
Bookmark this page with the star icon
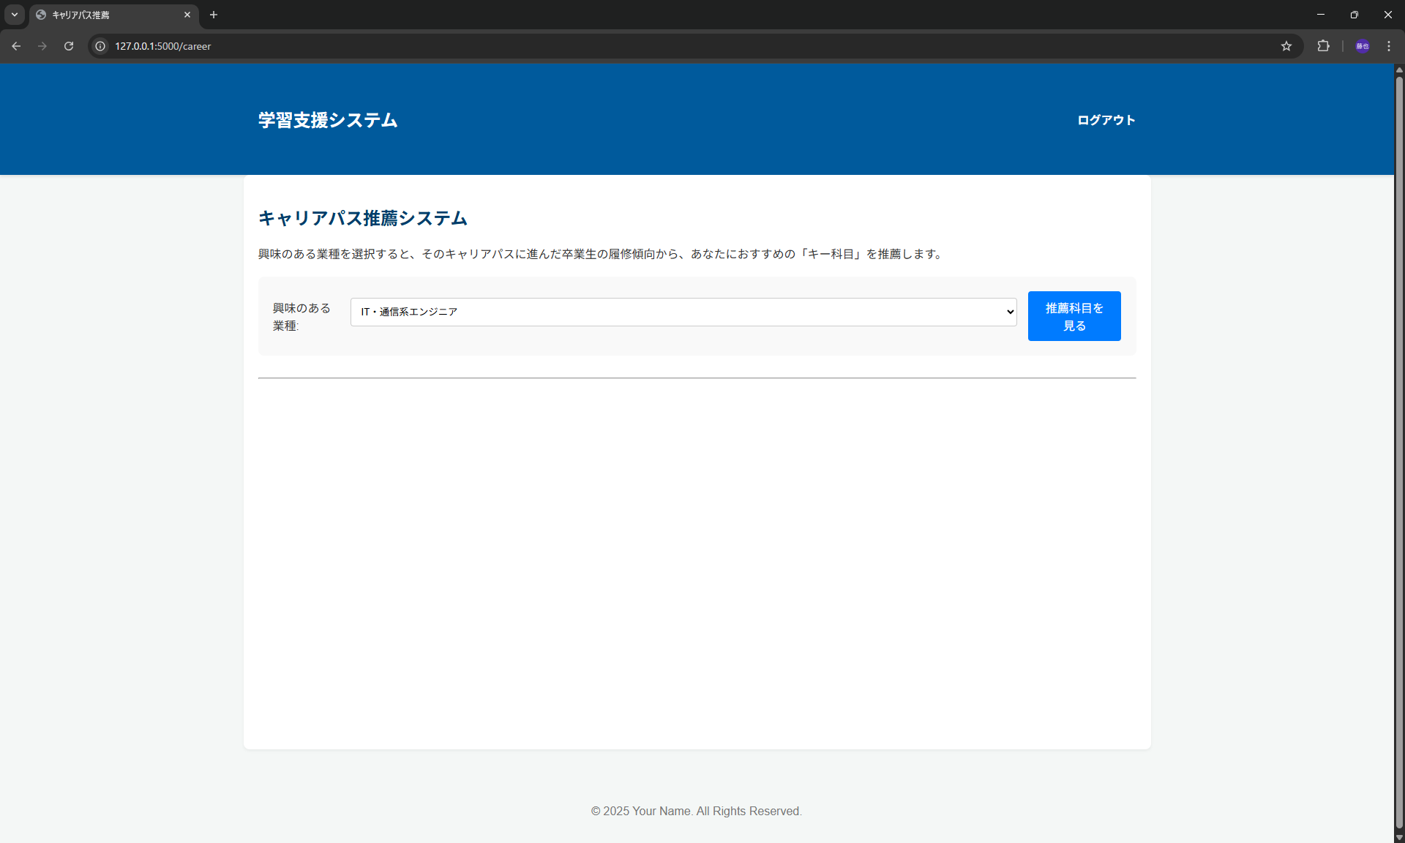(1286, 46)
